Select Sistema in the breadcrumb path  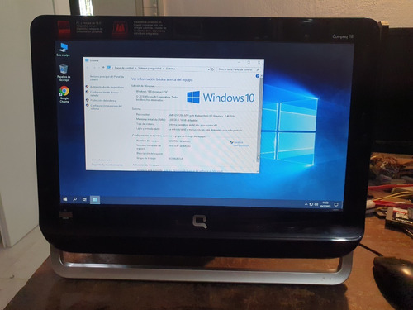click(x=170, y=69)
